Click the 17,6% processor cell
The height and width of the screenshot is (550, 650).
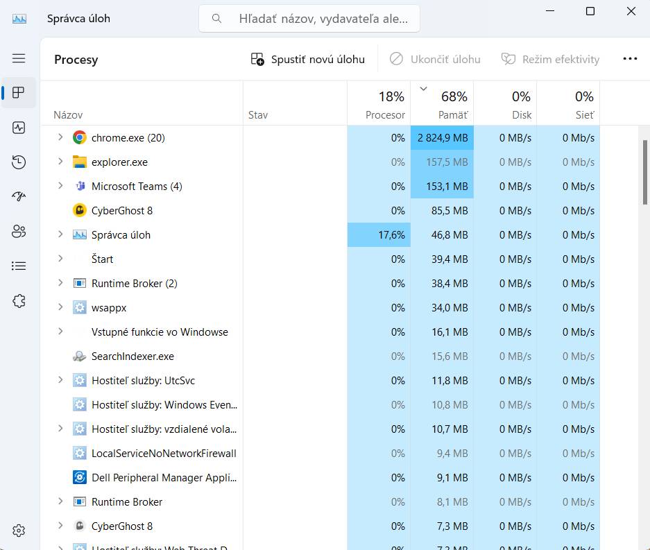click(x=379, y=235)
